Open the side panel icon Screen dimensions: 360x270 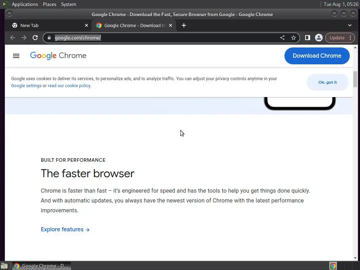(x=307, y=38)
